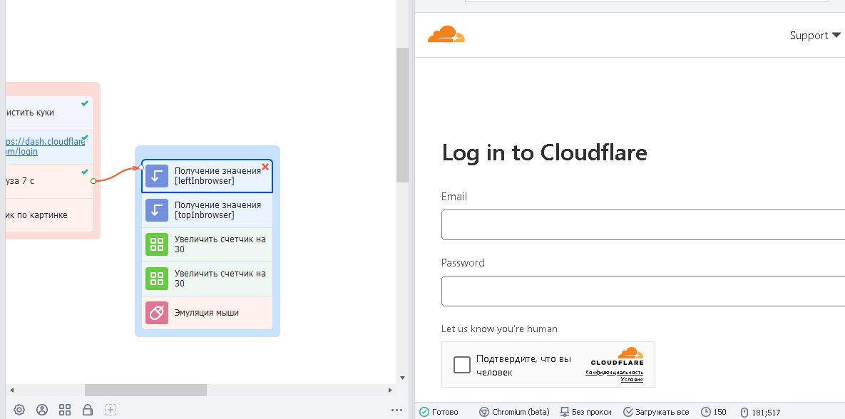Click the Готово status checkmark icon
The width and height of the screenshot is (845, 419).
(x=424, y=412)
